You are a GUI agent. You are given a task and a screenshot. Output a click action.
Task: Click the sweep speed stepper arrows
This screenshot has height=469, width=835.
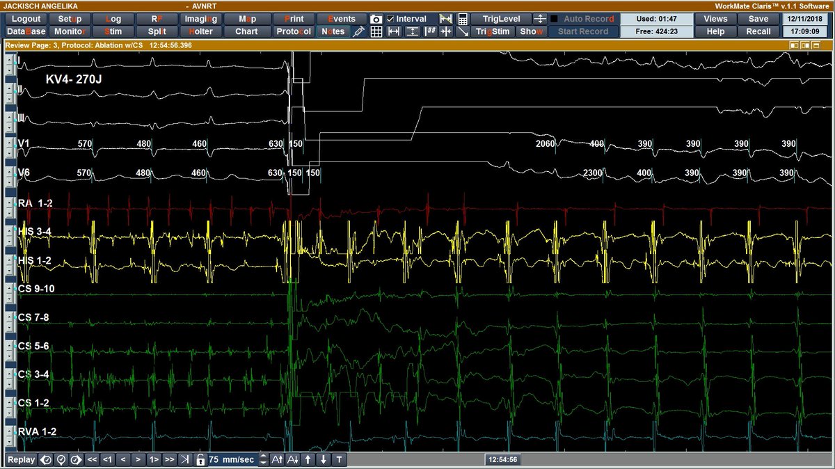tap(263, 459)
